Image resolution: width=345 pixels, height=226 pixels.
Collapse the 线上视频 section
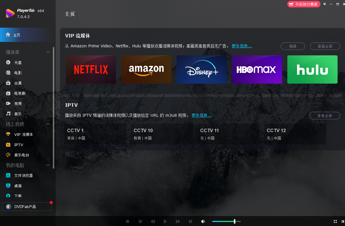click(x=48, y=124)
